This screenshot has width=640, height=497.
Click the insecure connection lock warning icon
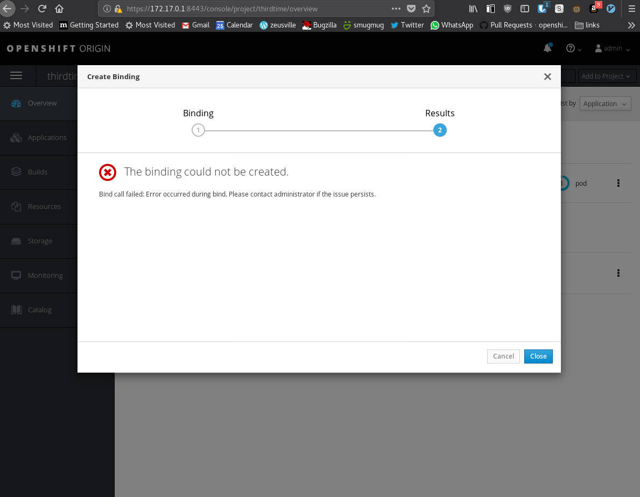click(x=118, y=9)
